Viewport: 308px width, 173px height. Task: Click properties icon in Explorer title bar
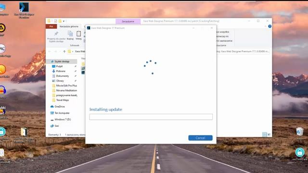tap(55, 21)
